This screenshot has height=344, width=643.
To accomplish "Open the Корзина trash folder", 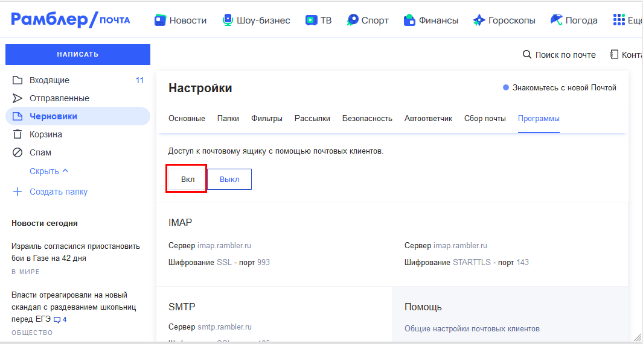I will point(46,134).
